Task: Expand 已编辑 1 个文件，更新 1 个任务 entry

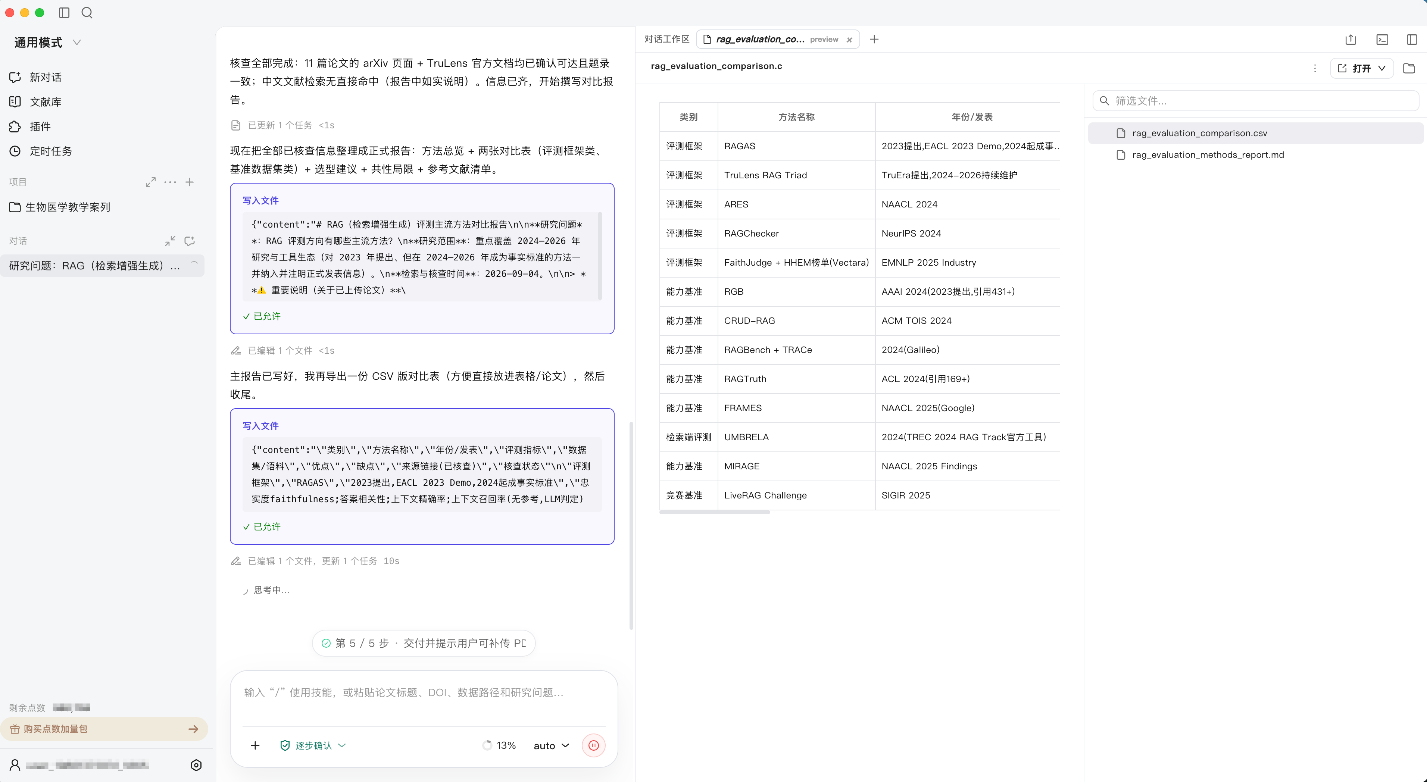Action: pos(315,561)
